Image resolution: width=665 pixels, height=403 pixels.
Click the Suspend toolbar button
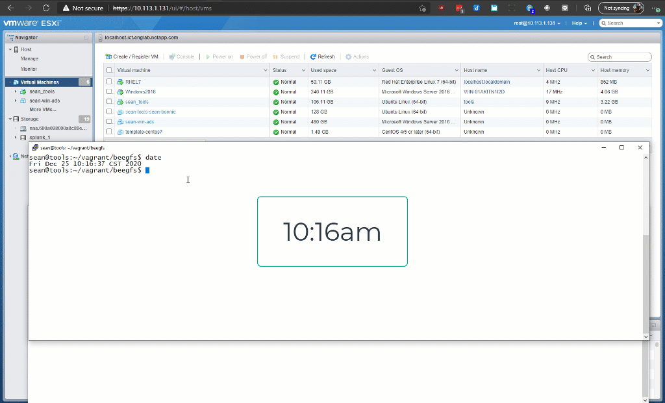pos(286,57)
